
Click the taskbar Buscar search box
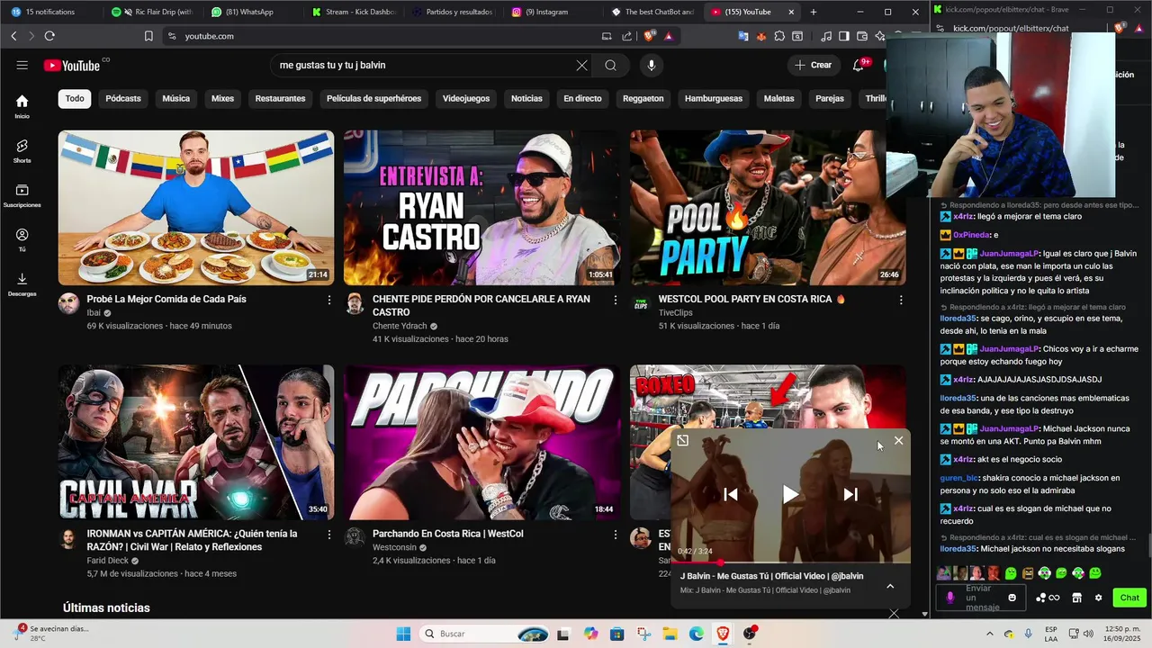click(x=482, y=634)
